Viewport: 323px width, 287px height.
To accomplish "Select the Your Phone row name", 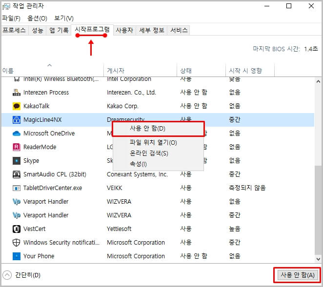I will (39, 256).
